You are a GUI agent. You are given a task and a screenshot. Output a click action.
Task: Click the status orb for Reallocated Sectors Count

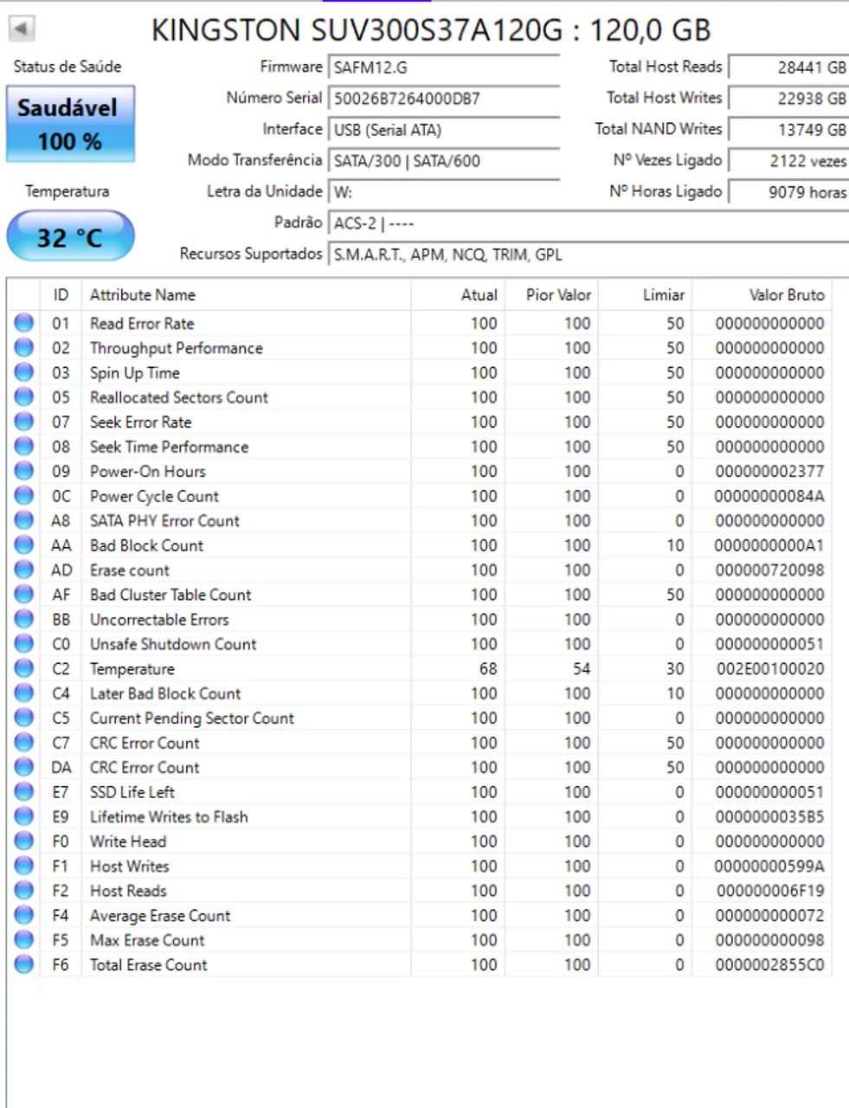(24, 397)
